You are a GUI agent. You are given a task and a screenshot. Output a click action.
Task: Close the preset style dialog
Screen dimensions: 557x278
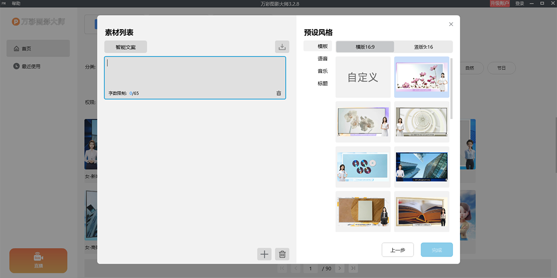pos(451,24)
